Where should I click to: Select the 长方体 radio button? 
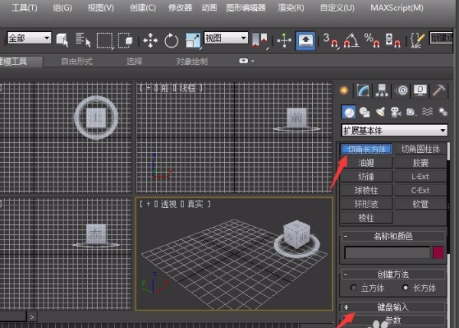(405, 288)
